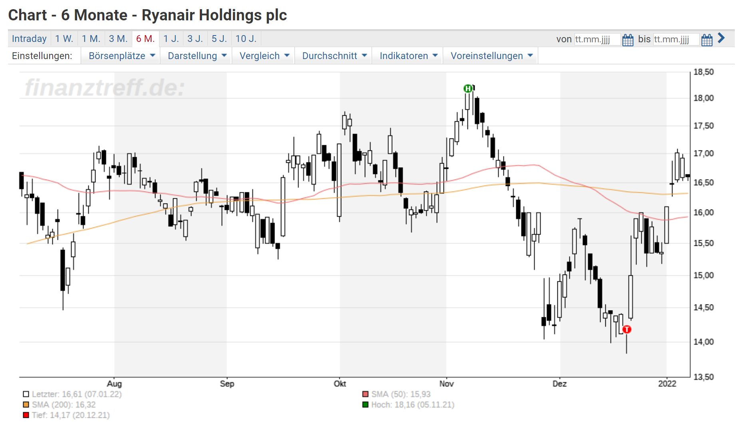Screen dimensions: 740x431
Task: Click the SMA (50) pink legend swatch
Action: pyautogui.click(x=365, y=394)
